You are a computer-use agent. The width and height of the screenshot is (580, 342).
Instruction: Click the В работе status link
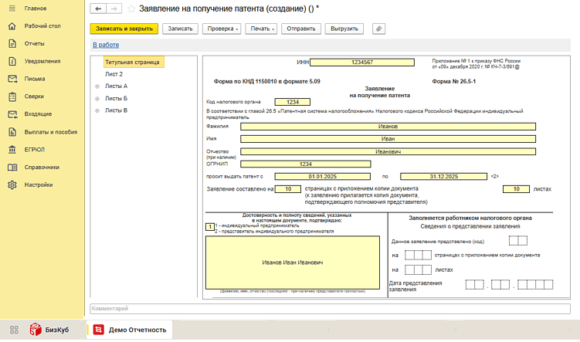point(106,46)
